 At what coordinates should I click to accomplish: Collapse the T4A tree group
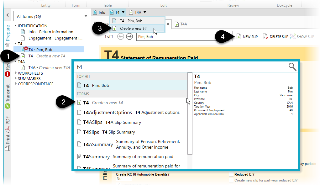tap(15, 61)
